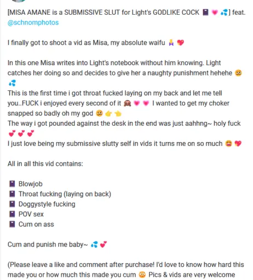
Task: Click the notebook bullet beside 'POV sex'
Action: [x=12, y=214]
